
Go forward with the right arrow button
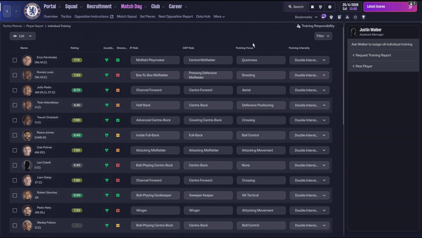[16, 11]
